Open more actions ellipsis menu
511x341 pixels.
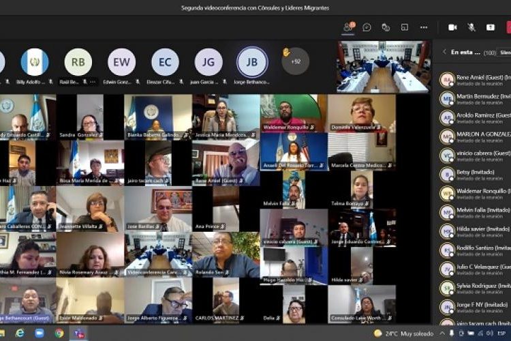click(x=424, y=27)
